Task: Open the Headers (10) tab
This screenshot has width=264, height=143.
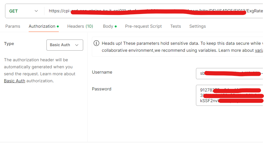Action: (80, 26)
